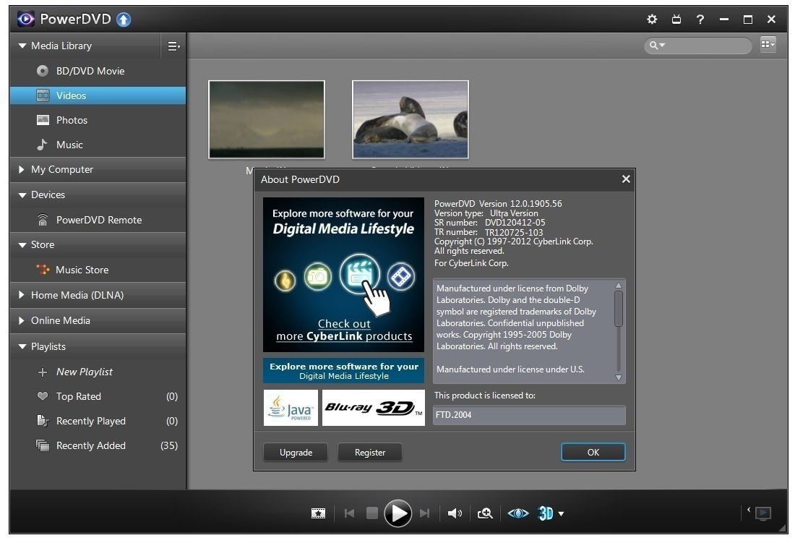Image resolution: width=795 pixels, height=543 pixels.
Task: Click the licensed-to field FTD.2004
Action: (529, 415)
